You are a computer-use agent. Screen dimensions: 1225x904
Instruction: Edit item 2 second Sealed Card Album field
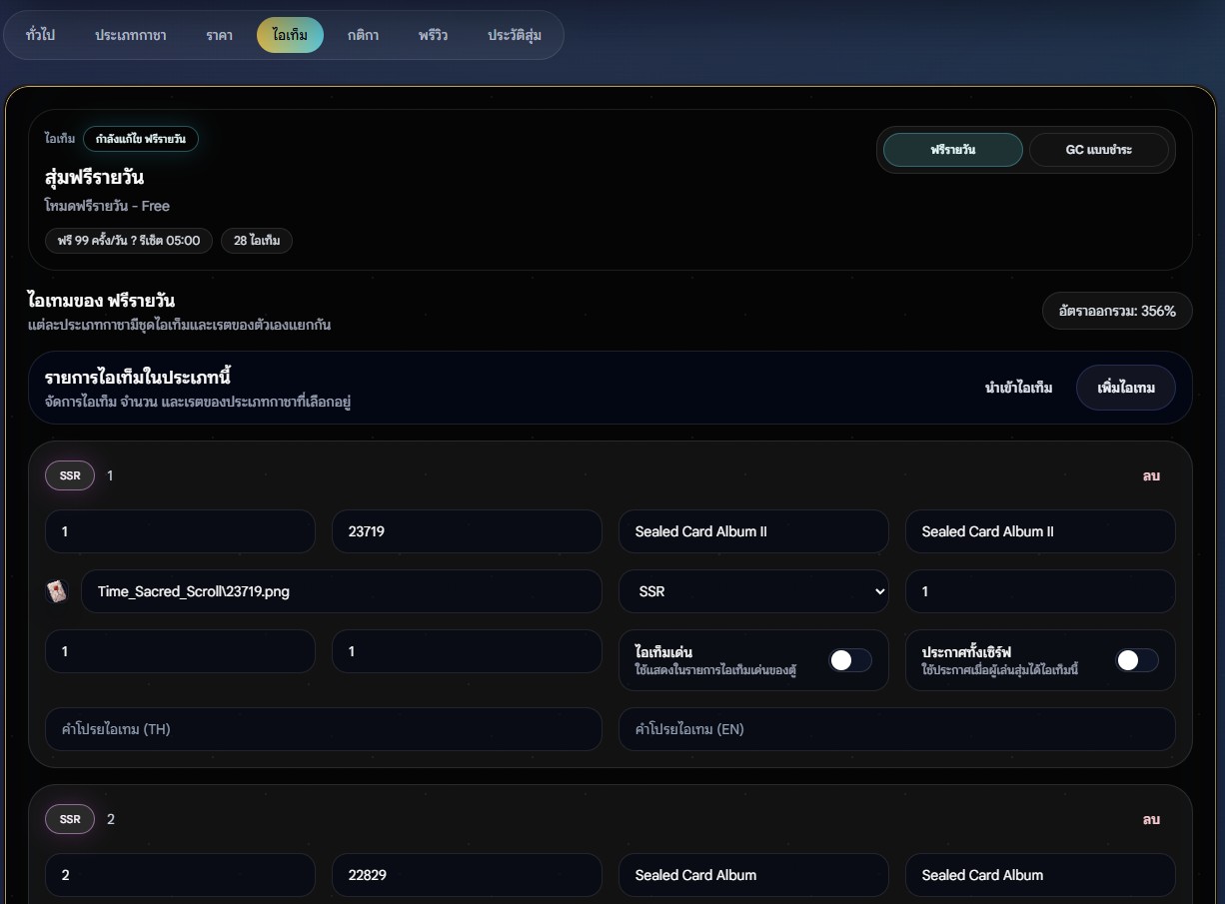(x=1040, y=875)
